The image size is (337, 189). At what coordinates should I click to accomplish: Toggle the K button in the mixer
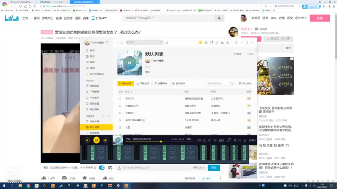(x=191, y=148)
